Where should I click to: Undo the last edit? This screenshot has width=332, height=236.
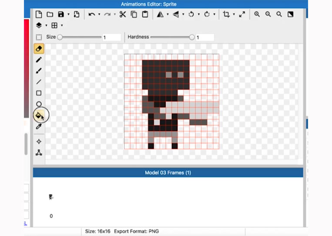(x=91, y=14)
